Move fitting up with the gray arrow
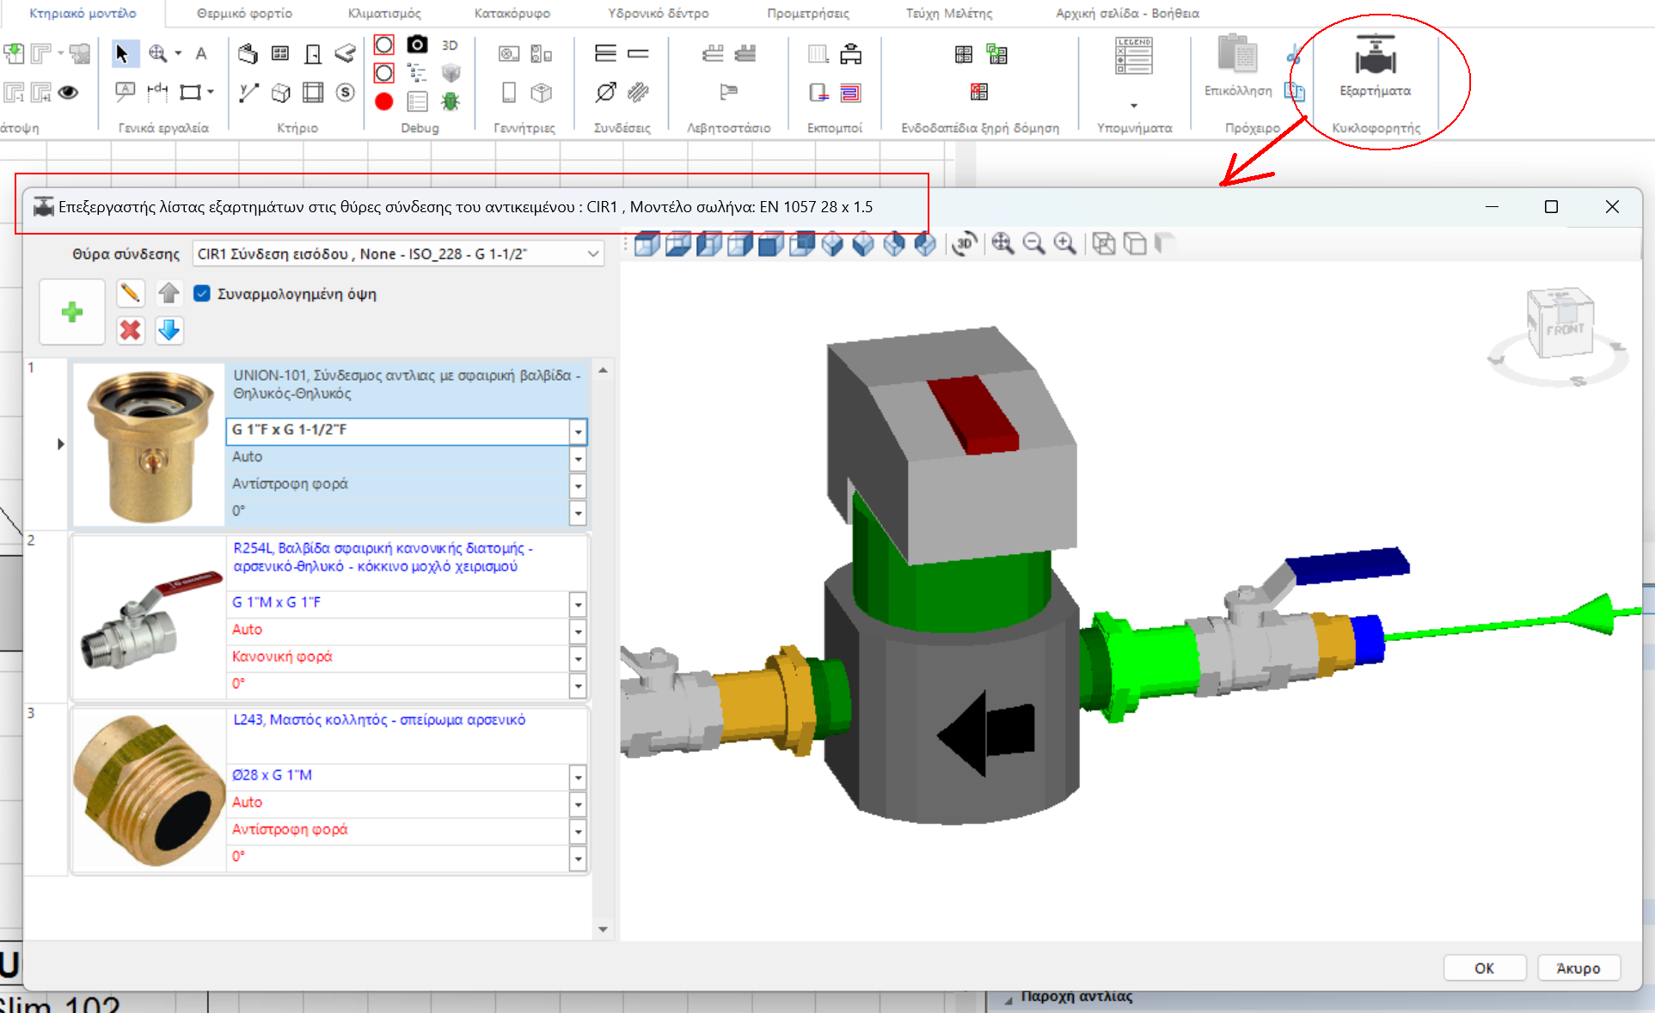Image resolution: width=1655 pixels, height=1013 pixels. pyautogui.click(x=169, y=293)
